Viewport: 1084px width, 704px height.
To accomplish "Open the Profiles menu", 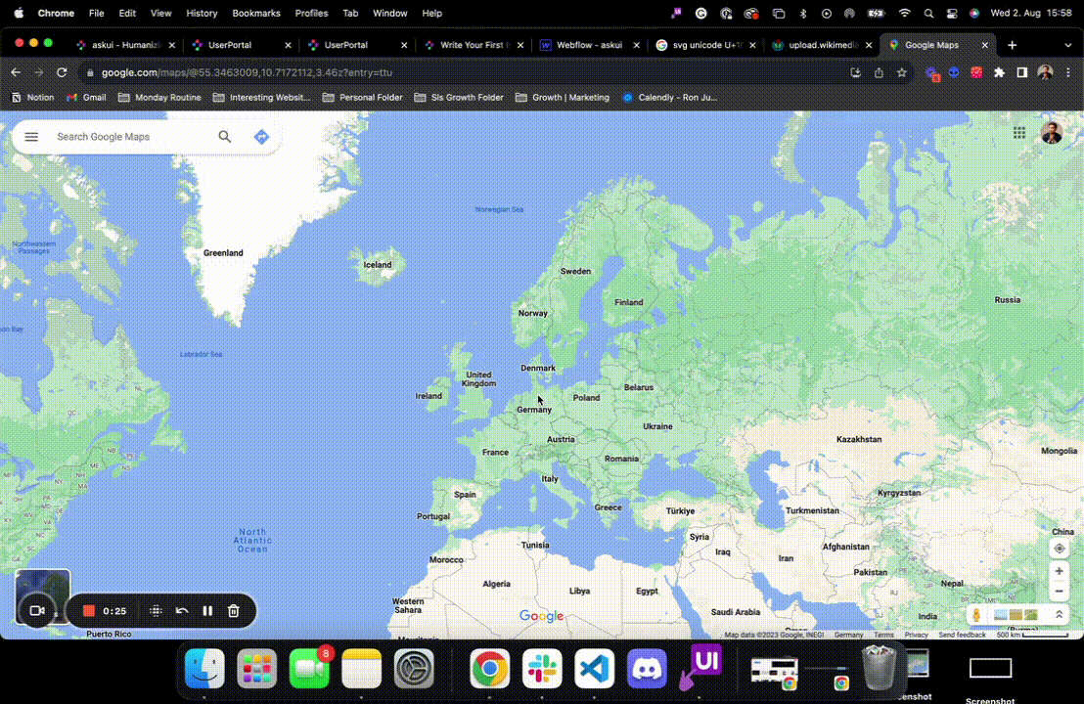I will coord(311,13).
